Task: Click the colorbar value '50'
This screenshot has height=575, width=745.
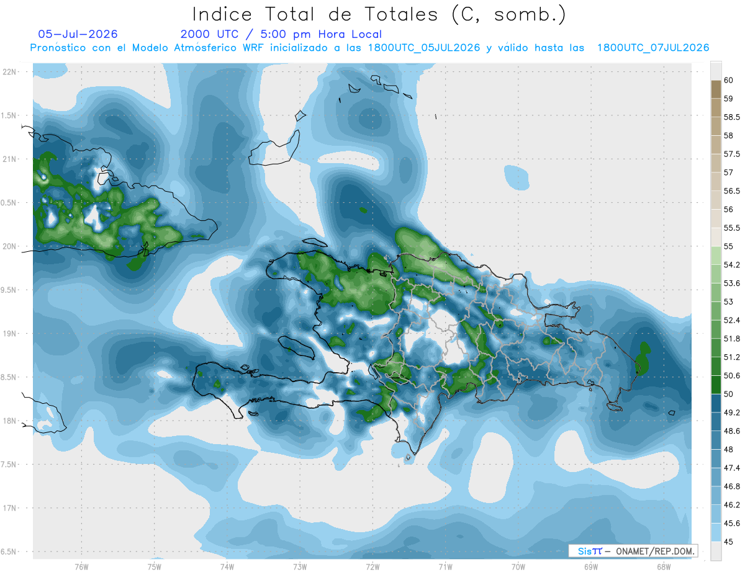Action: (x=729, y=394)
